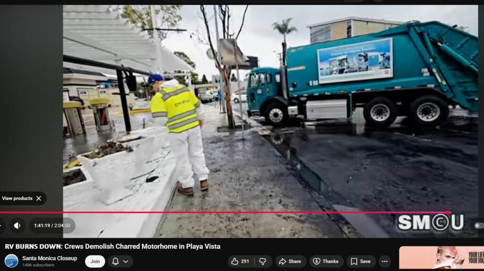Mute the video volume
Image resolution: width=484 pixels, height=271 pixels.
tap(17, 226)
